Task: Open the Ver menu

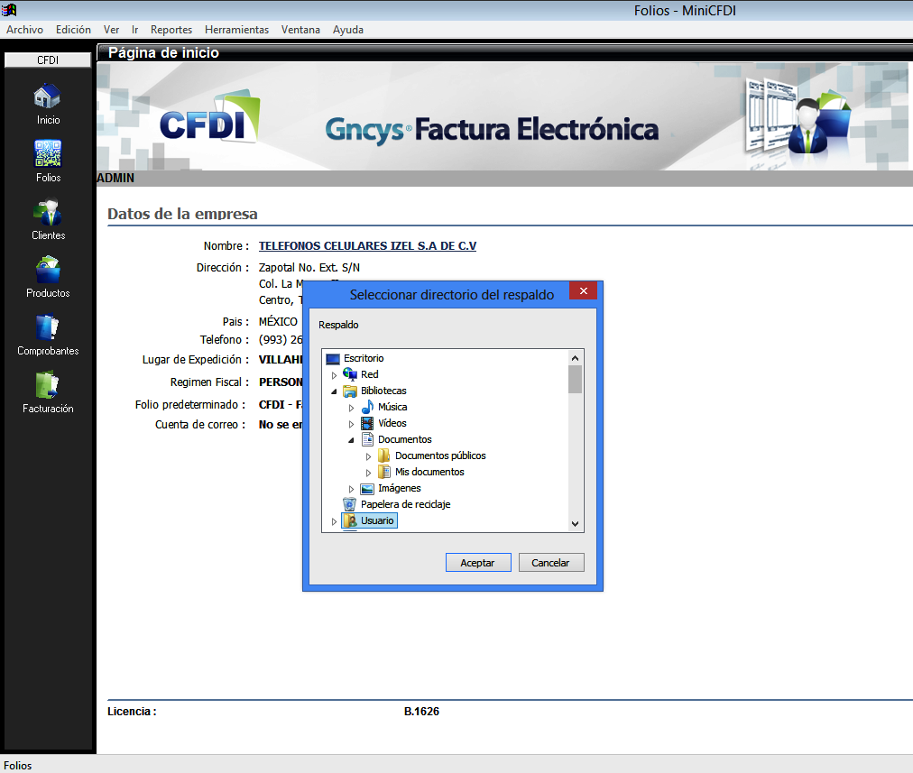Action: tap(111, 30)
